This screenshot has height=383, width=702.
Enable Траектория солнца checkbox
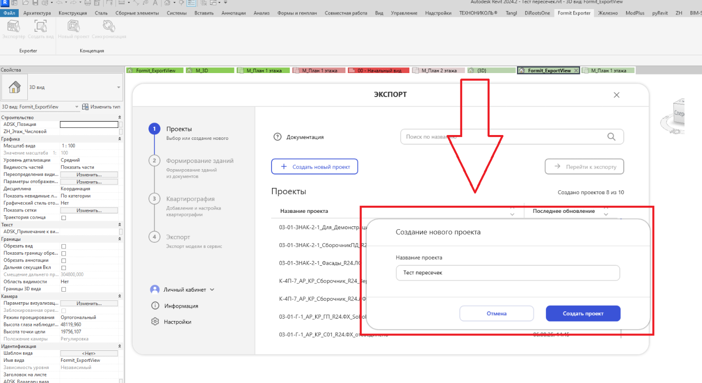pos(63,218)
